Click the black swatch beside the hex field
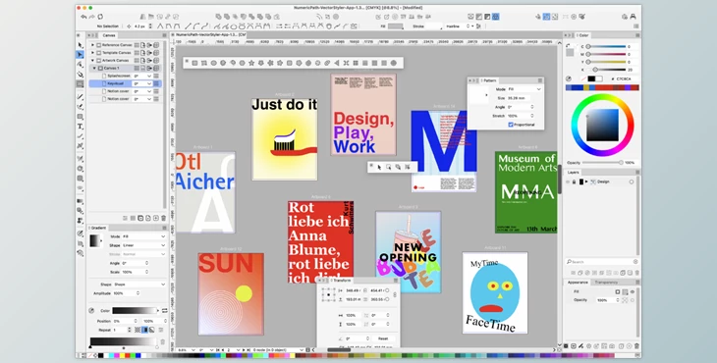The height and width of the screenshot is (363, 717). point(591,79)
